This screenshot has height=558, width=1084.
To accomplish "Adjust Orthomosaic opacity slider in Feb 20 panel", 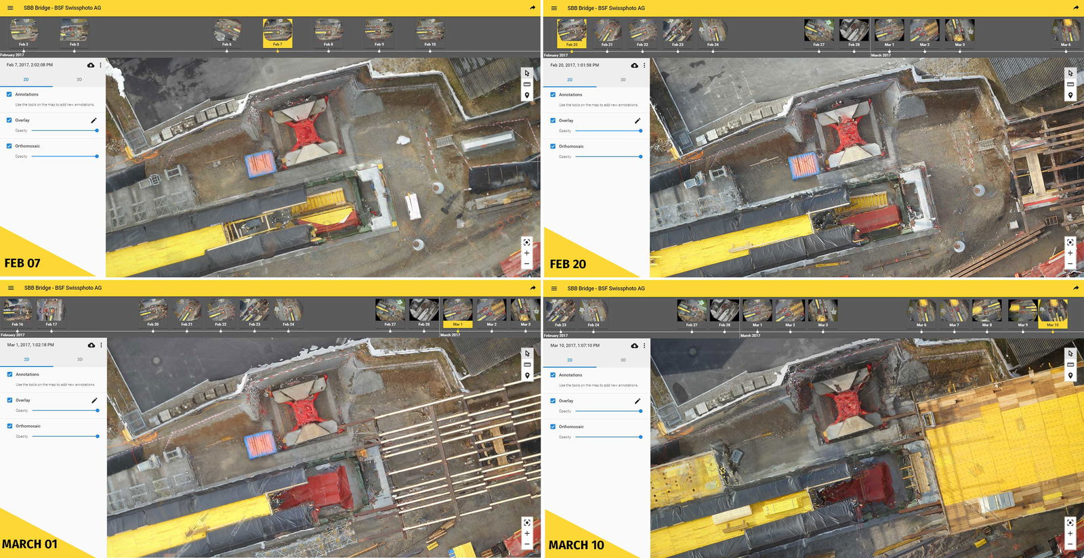I will coord(608,156).
